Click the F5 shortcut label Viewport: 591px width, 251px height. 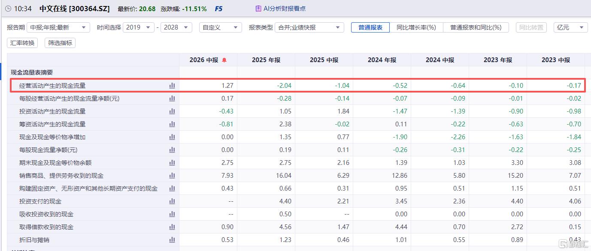[218, 9]
